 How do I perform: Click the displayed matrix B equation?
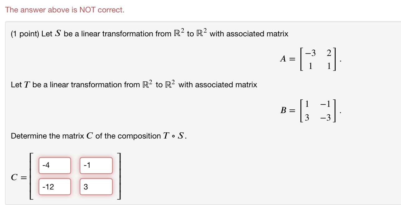pyautogui.click(x=310, y=110)
